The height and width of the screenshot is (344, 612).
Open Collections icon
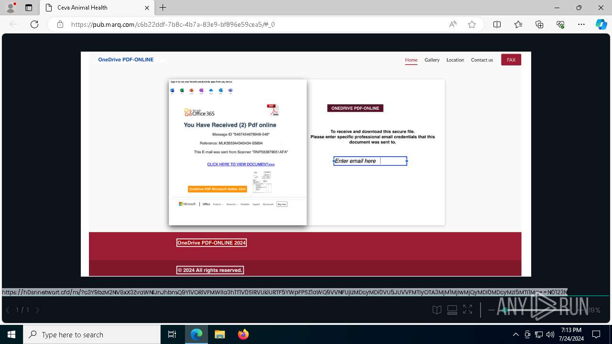[x=539, y=24]
